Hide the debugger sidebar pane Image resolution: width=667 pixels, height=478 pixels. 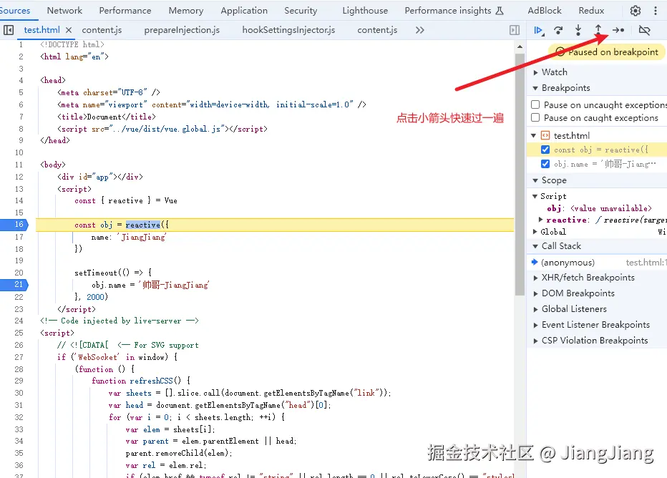click(515, 30)
